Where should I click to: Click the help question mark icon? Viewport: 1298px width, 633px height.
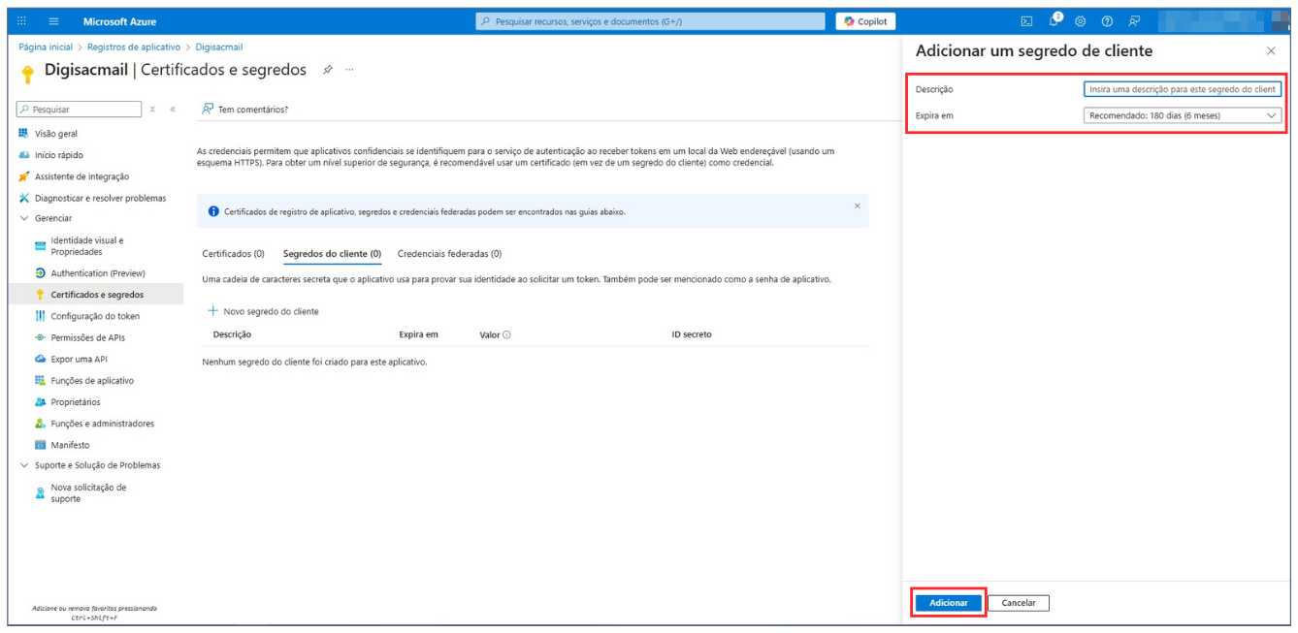point(1107,21)
